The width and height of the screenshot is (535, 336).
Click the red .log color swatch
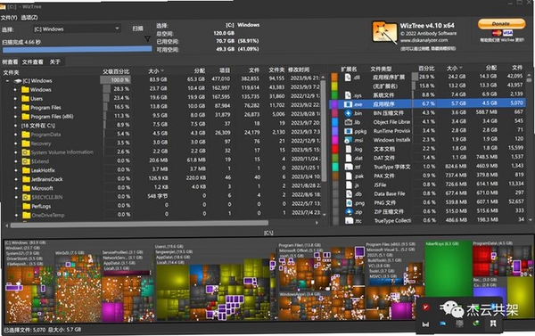coord(335,149)
